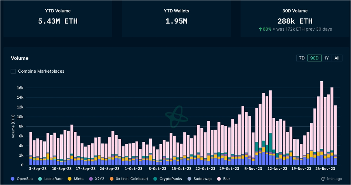Switch chart range to 1Y
This screenshot has height=185, width=351.
pyautogui.click(x=327, y=58)
